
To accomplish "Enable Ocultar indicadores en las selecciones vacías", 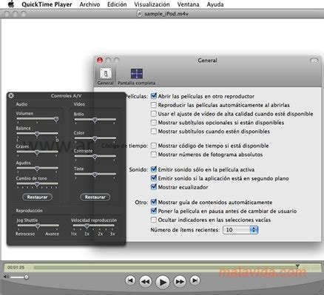I will pyautogui.click(x=154, y=220).
